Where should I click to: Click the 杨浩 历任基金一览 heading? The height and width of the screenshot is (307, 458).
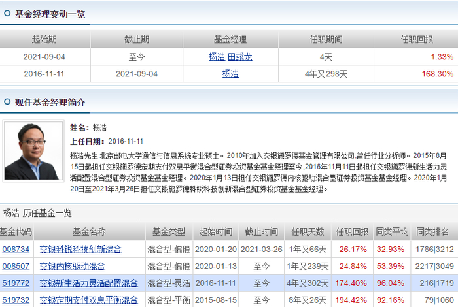(x=37, y=213)
